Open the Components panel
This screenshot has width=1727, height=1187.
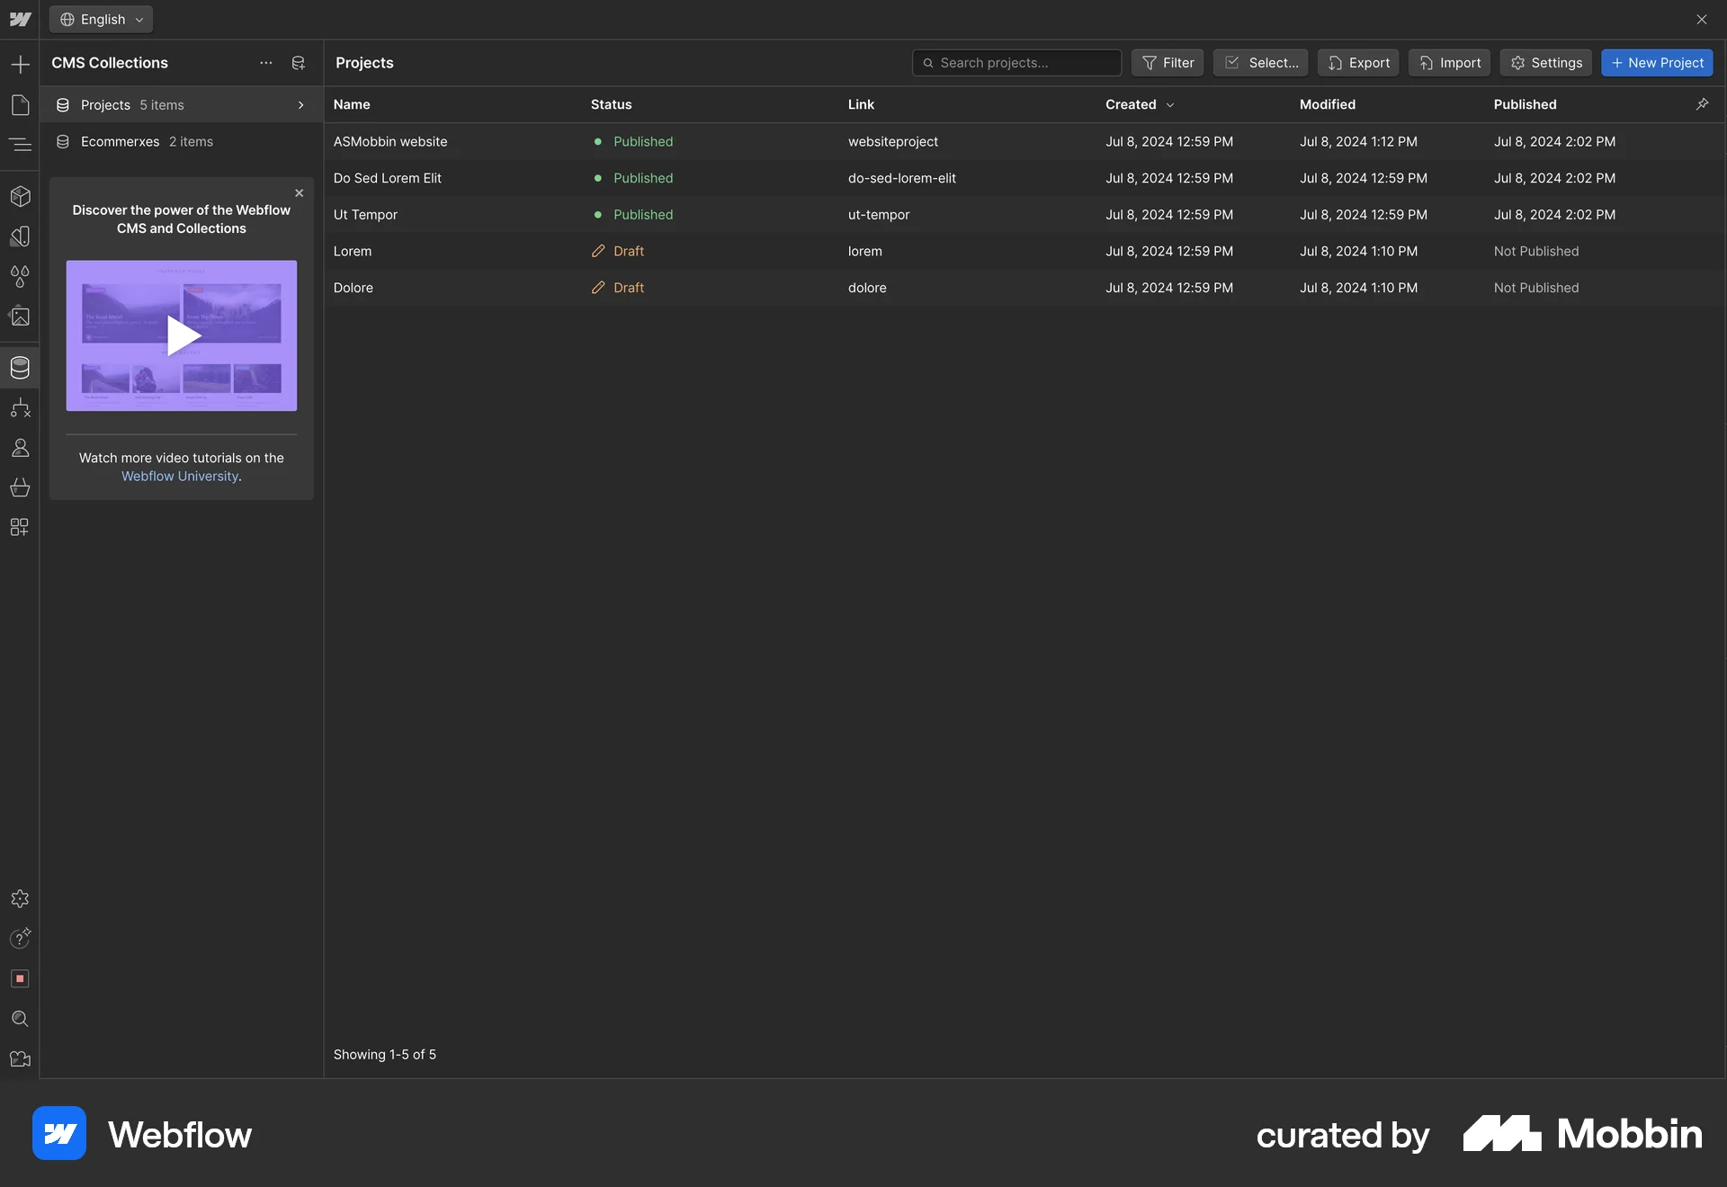pyautogui.click(x=20, y=197)
